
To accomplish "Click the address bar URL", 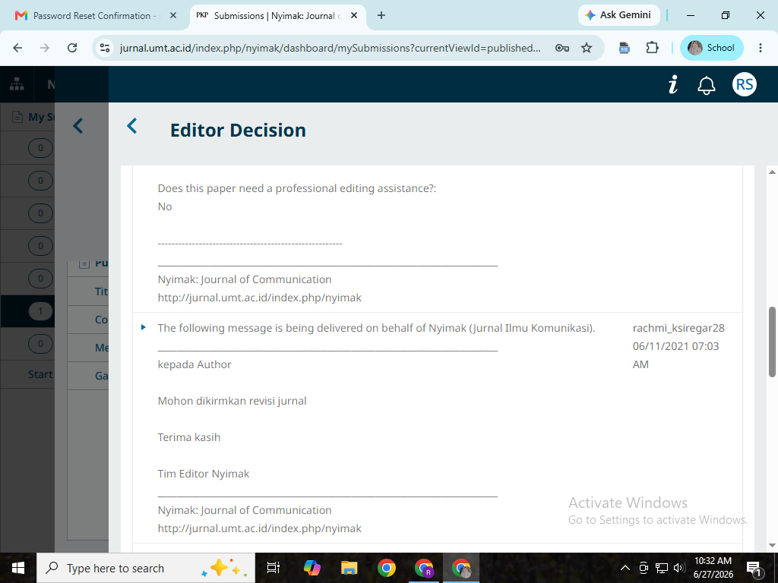I will coord(330,48).
